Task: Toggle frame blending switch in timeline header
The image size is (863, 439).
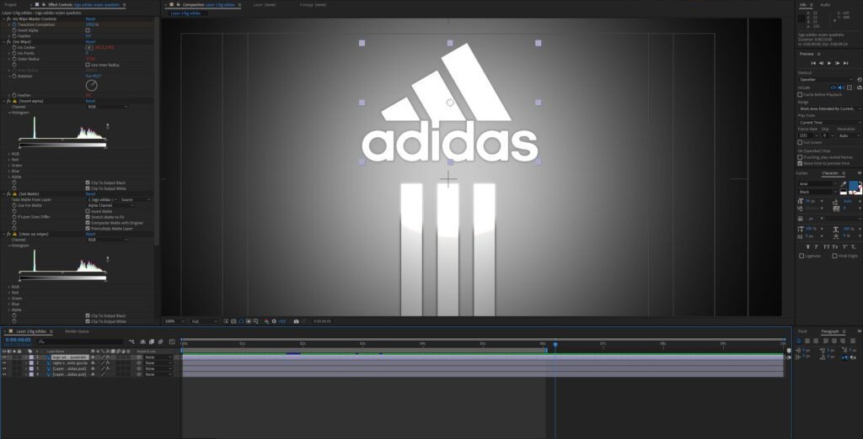Action: [152, 341]
